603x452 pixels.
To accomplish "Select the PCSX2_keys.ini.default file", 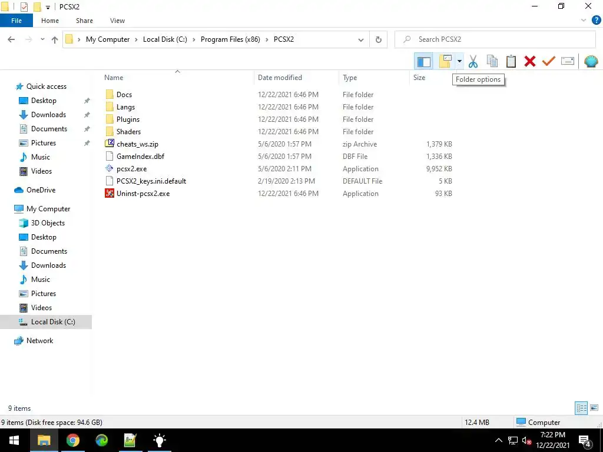I will [x=151, y=181].
